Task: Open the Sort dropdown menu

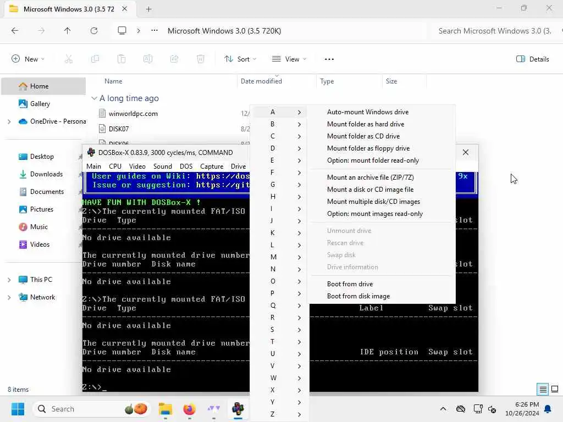Action: [x=240, y=59]
